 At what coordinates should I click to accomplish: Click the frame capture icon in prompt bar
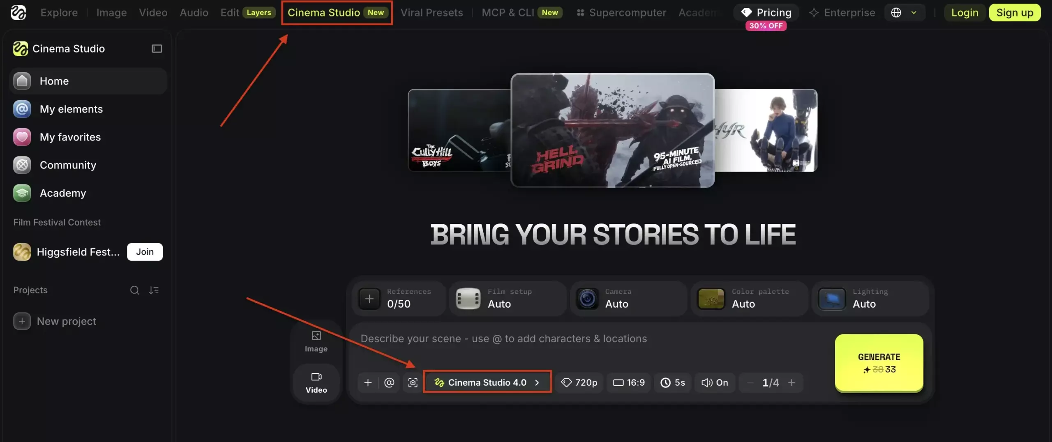tap(413, 383)
